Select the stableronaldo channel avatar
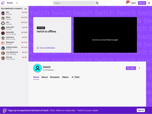 click(x=3, y=48)
